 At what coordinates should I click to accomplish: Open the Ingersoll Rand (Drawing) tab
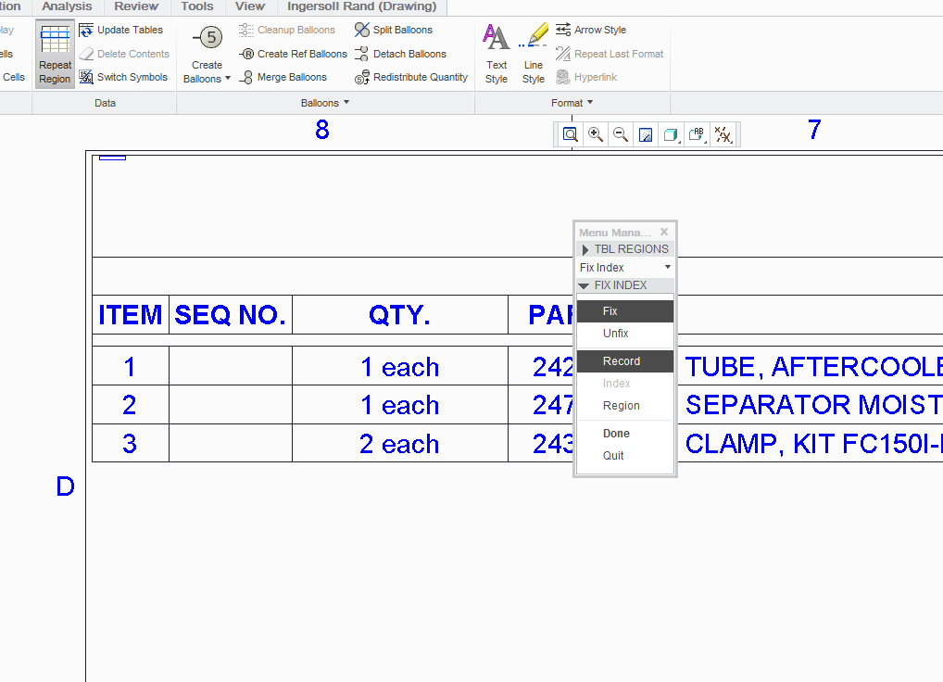click(x=362, y=6)
